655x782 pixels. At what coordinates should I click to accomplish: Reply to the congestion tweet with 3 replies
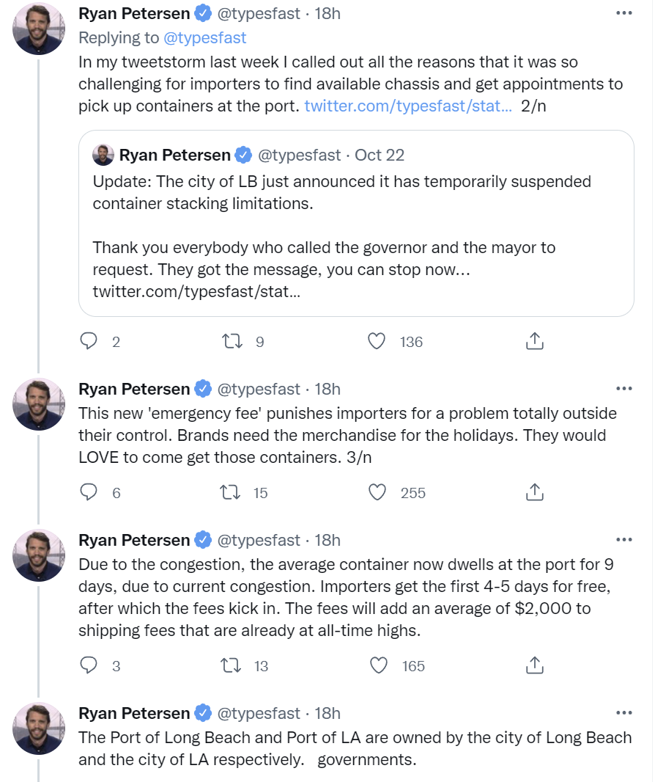click(89, 665)
